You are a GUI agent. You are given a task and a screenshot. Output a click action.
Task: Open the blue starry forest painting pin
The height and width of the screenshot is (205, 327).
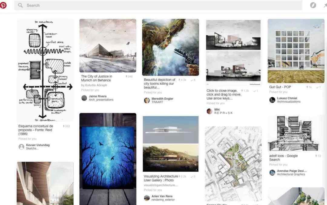108,159
